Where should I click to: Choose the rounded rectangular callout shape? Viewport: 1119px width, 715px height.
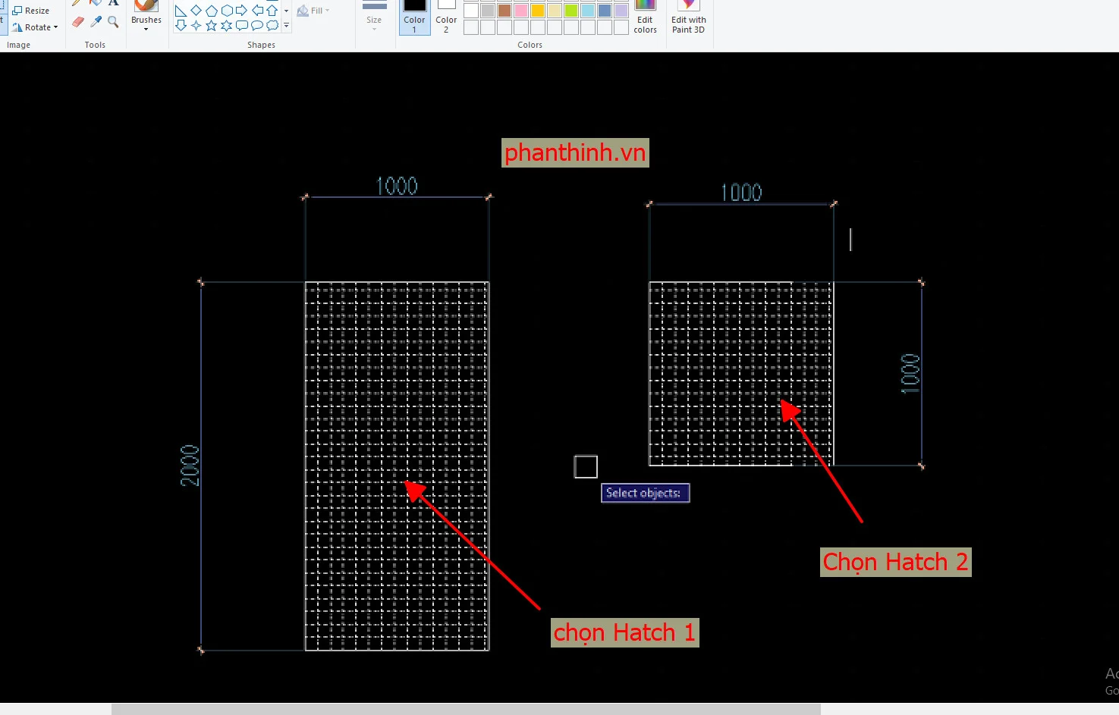[x=241, y=25]
